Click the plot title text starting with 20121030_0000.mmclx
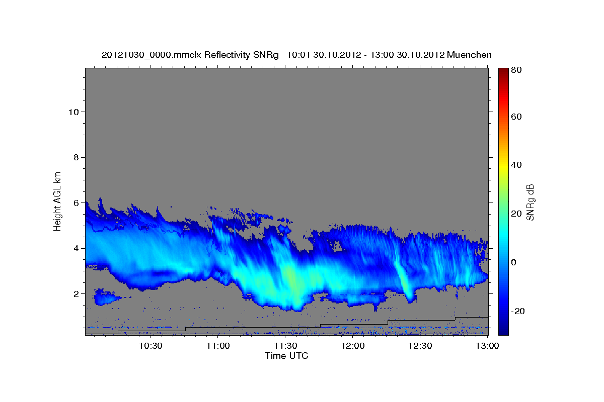 coord(296,55)
